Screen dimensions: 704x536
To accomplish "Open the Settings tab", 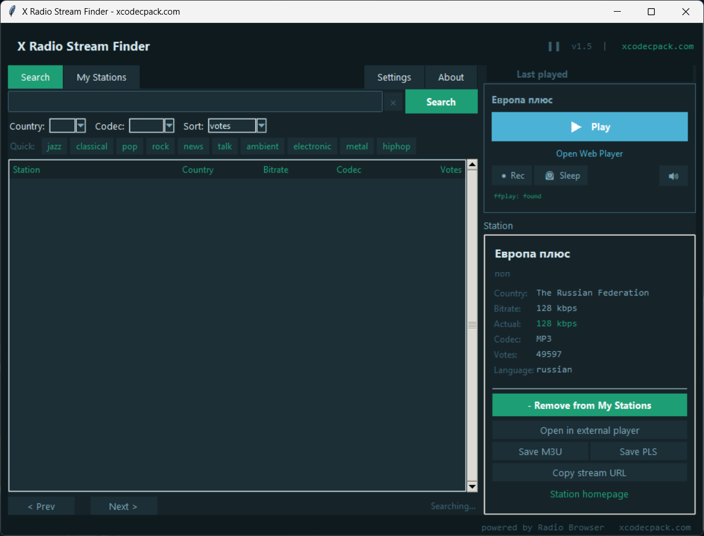I will [394, 77].
